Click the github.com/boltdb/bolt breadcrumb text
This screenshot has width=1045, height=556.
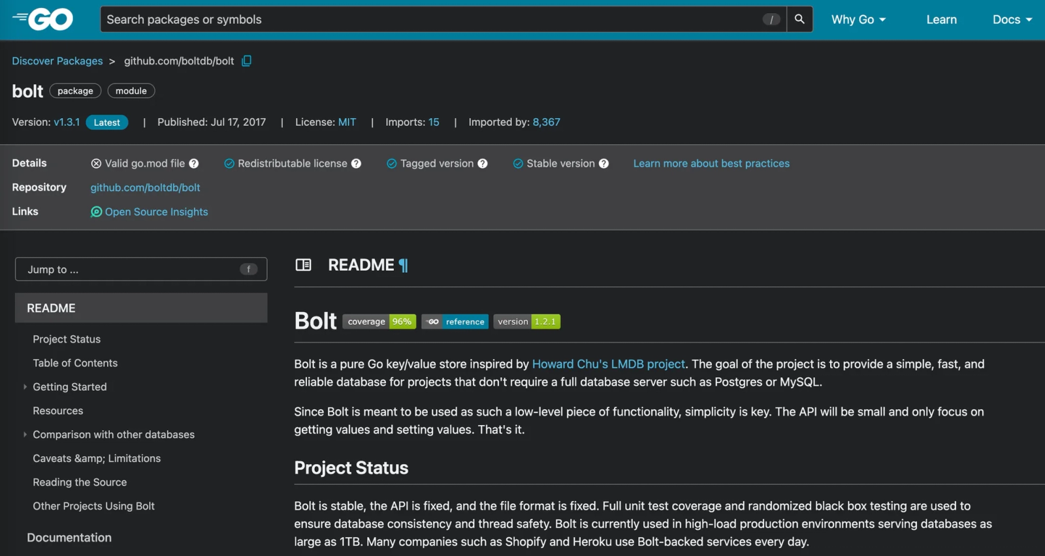coord(179,61)
